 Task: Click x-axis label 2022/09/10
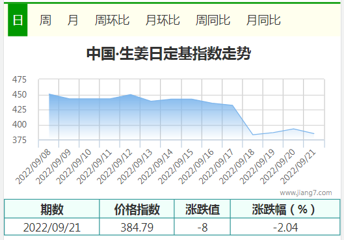[x=73, y=167]
